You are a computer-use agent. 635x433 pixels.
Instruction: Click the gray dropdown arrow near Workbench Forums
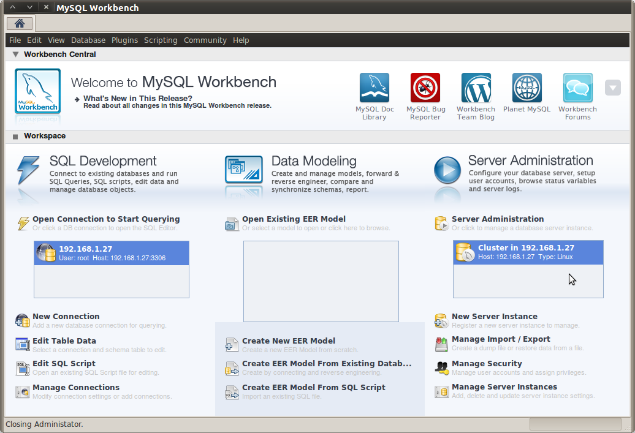pos(613,88)
